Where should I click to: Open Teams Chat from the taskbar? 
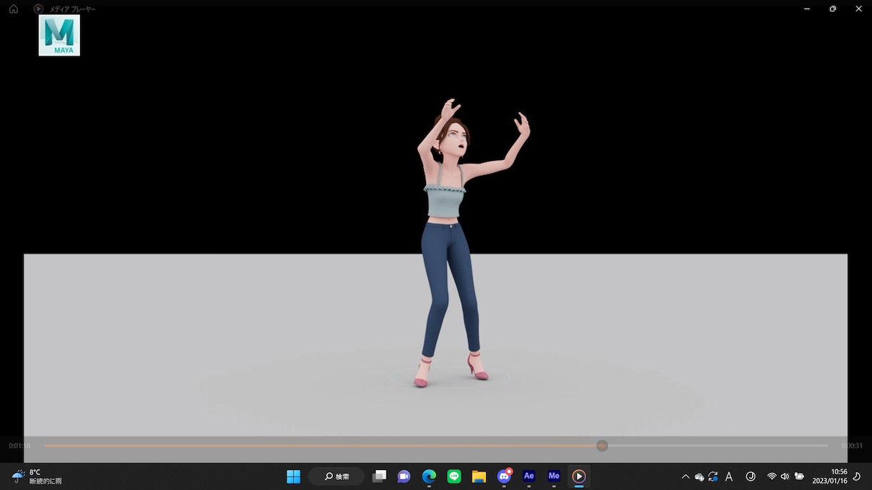[x=404, y=476]
